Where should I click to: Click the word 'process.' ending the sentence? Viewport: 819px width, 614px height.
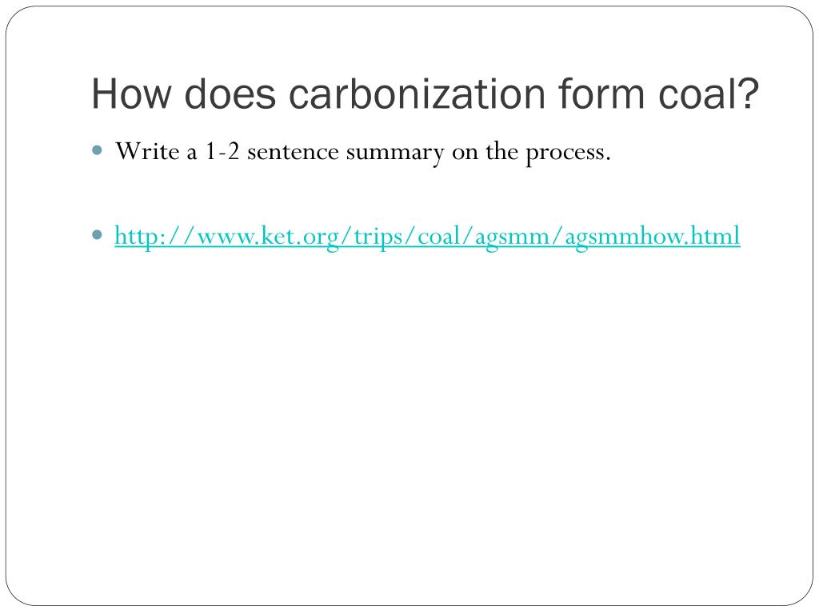(x=569, y=153)
